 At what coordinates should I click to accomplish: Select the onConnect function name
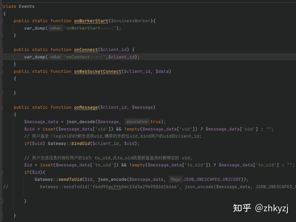[86, 50]
